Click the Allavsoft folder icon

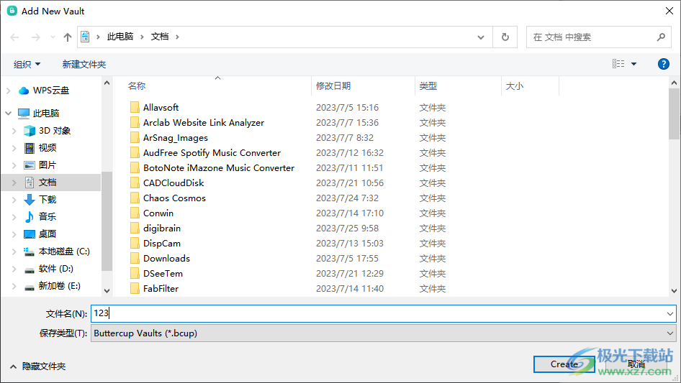135,107
